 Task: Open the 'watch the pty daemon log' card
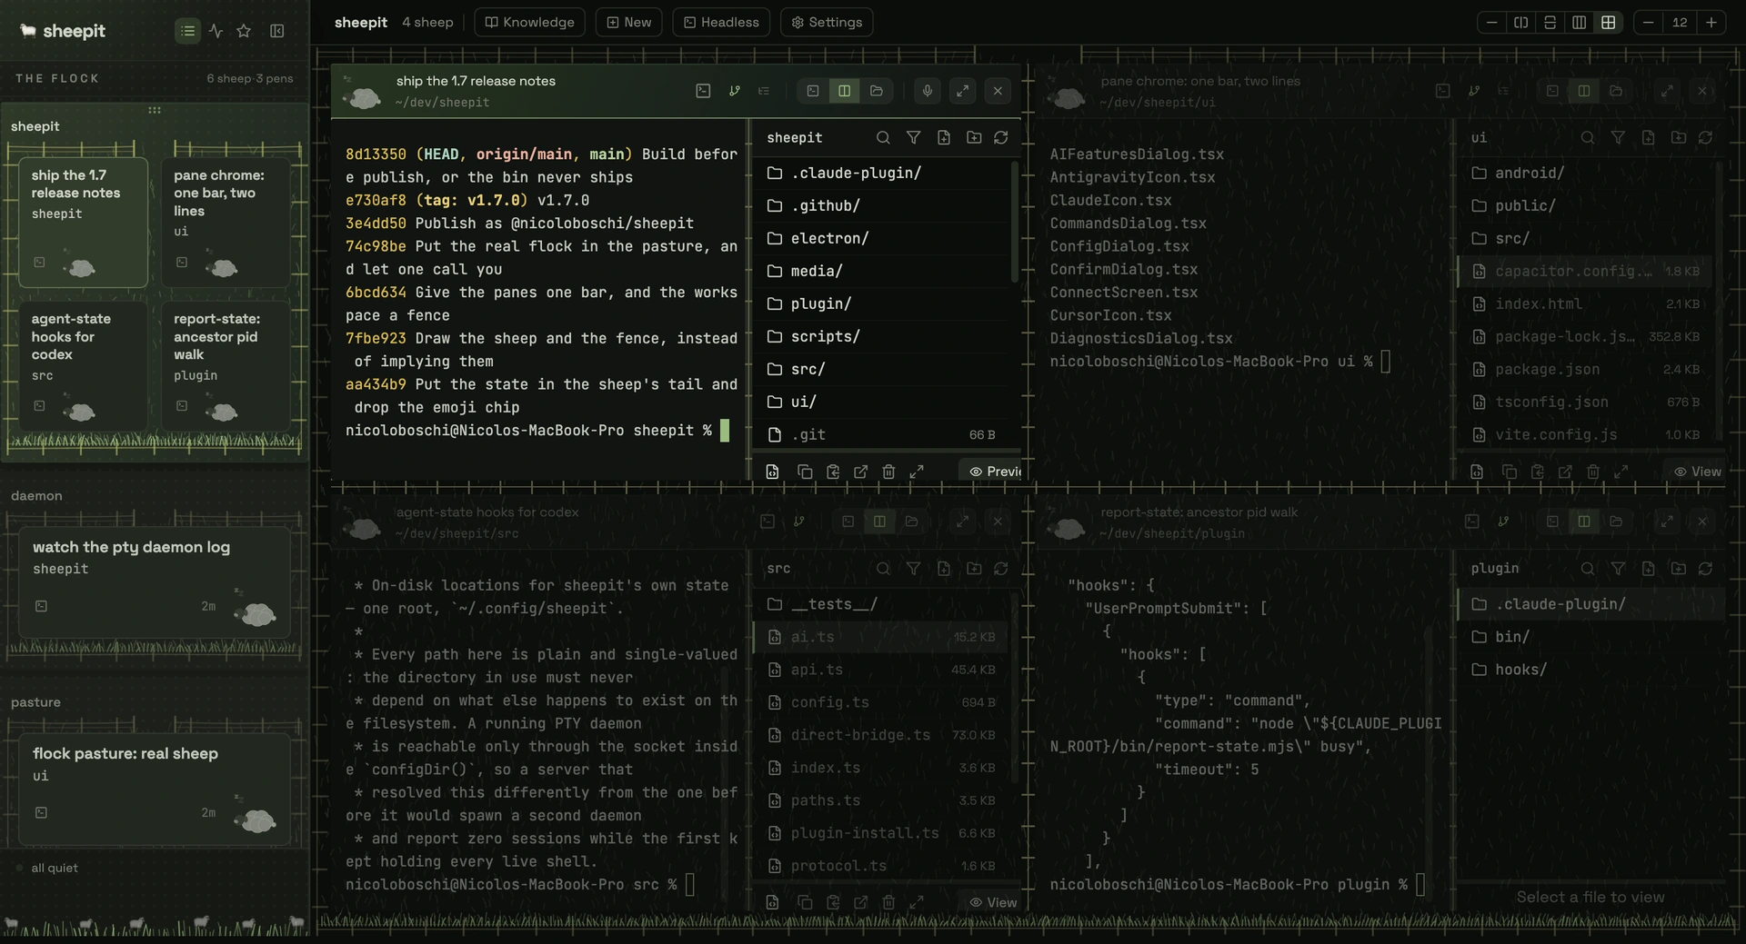point(155,582)
